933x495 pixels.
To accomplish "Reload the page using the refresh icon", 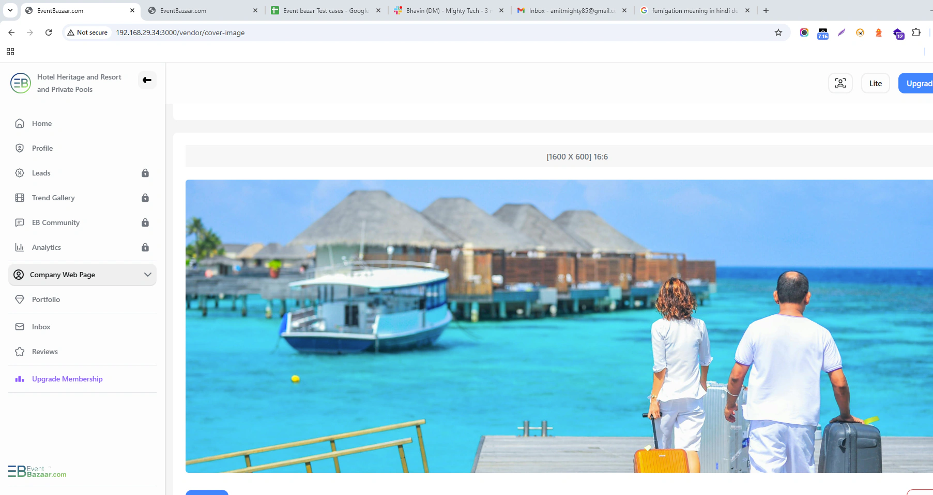I will point(49,33).
